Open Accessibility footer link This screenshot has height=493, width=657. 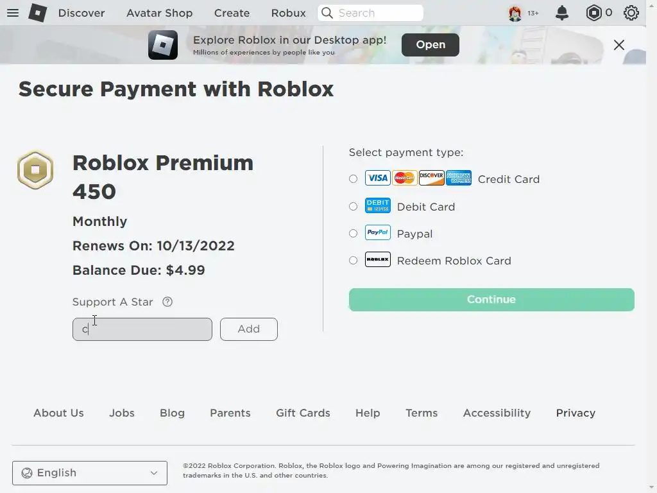pos(497,413)
